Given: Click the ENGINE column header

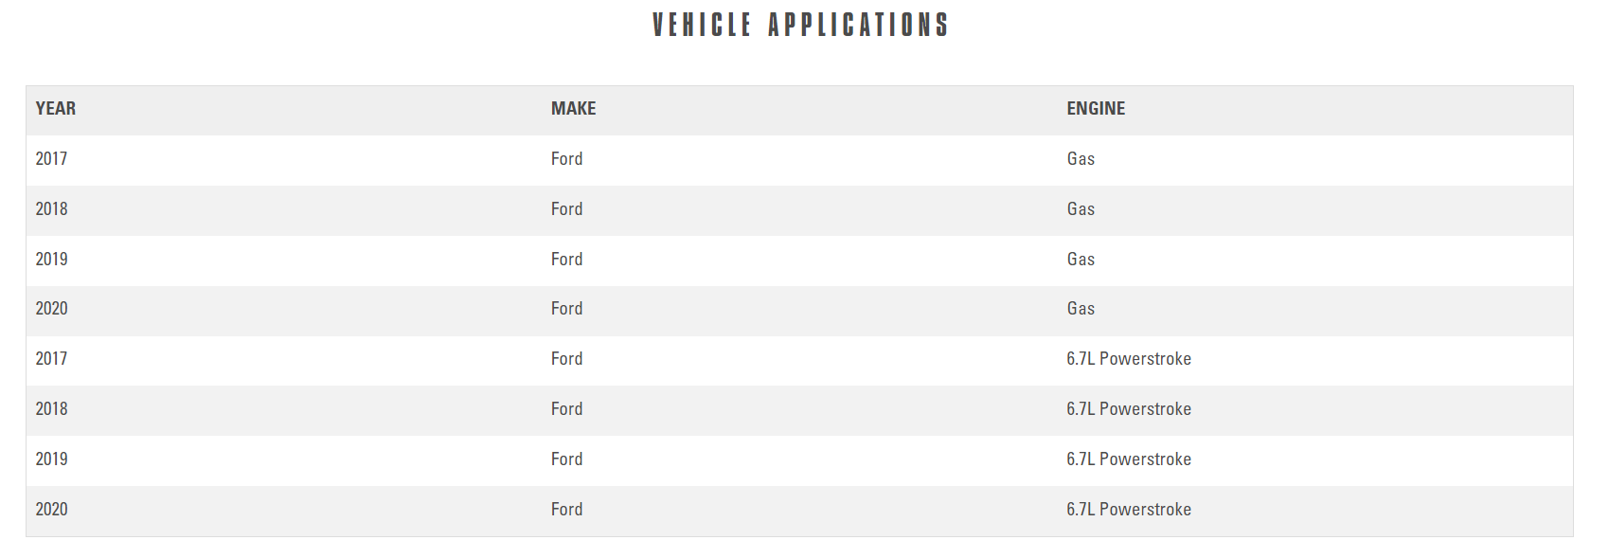Looking at the screenshot, I should click(x=1096, y=109).
